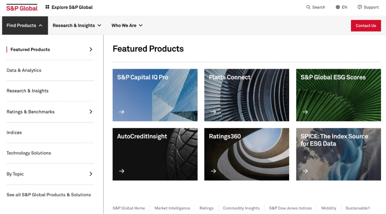Expand the Who We Are dropdown

(127, 25)
